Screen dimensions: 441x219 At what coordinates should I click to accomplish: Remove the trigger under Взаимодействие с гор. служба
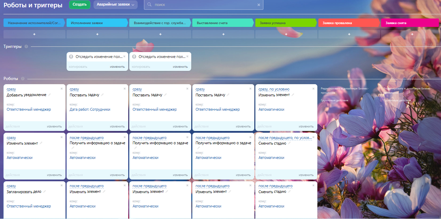coord(187,56)
